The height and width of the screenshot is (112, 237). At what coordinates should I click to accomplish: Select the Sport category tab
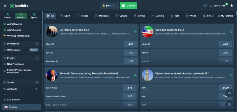[x=65, y=16]
